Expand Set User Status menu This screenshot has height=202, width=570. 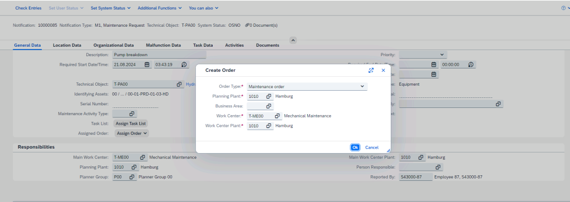coord(66,8)
